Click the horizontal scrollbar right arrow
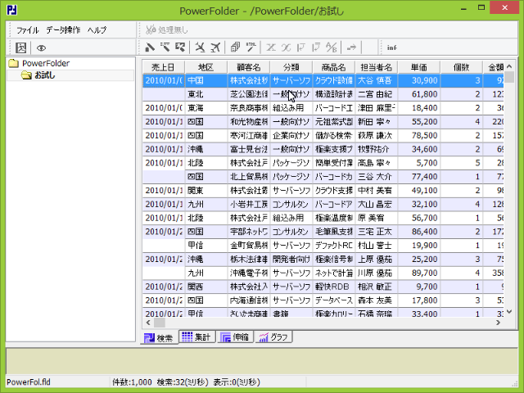The width and height of the screenshot is (524, 393). (499, 323)
